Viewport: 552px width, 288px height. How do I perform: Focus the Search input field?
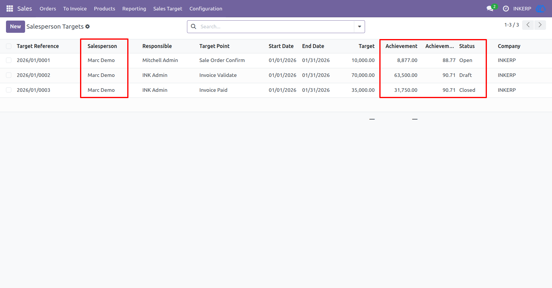tap(276, 27)
